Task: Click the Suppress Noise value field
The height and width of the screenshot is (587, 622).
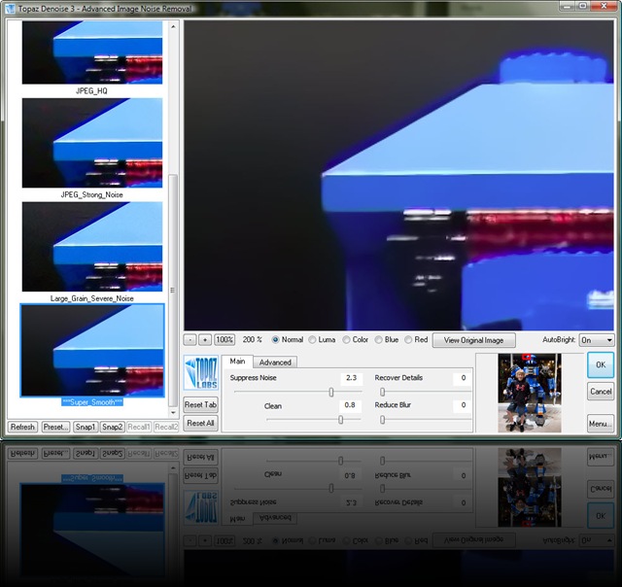Action: click(x=351, y=378)
